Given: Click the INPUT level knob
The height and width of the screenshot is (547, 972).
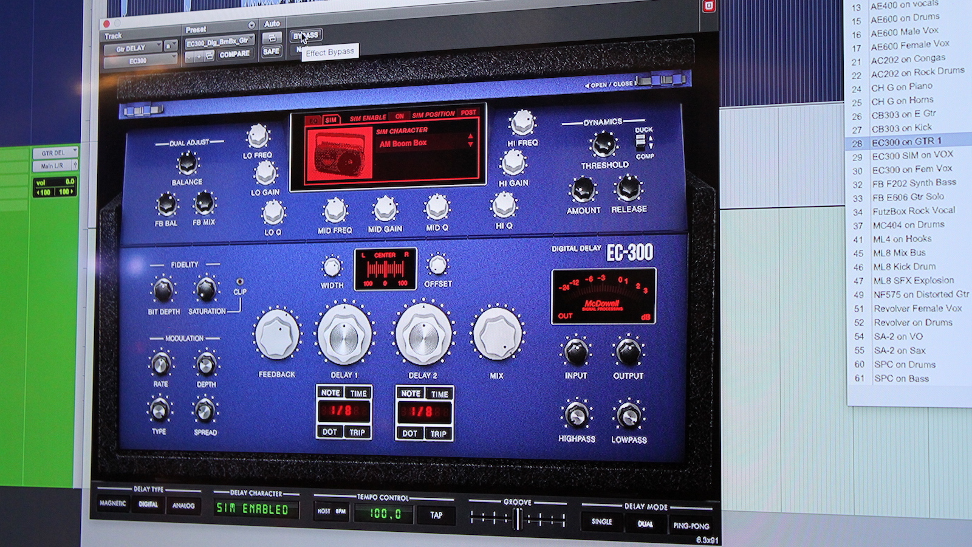Looking at the screenshot, I should click(x=575, y=352).
